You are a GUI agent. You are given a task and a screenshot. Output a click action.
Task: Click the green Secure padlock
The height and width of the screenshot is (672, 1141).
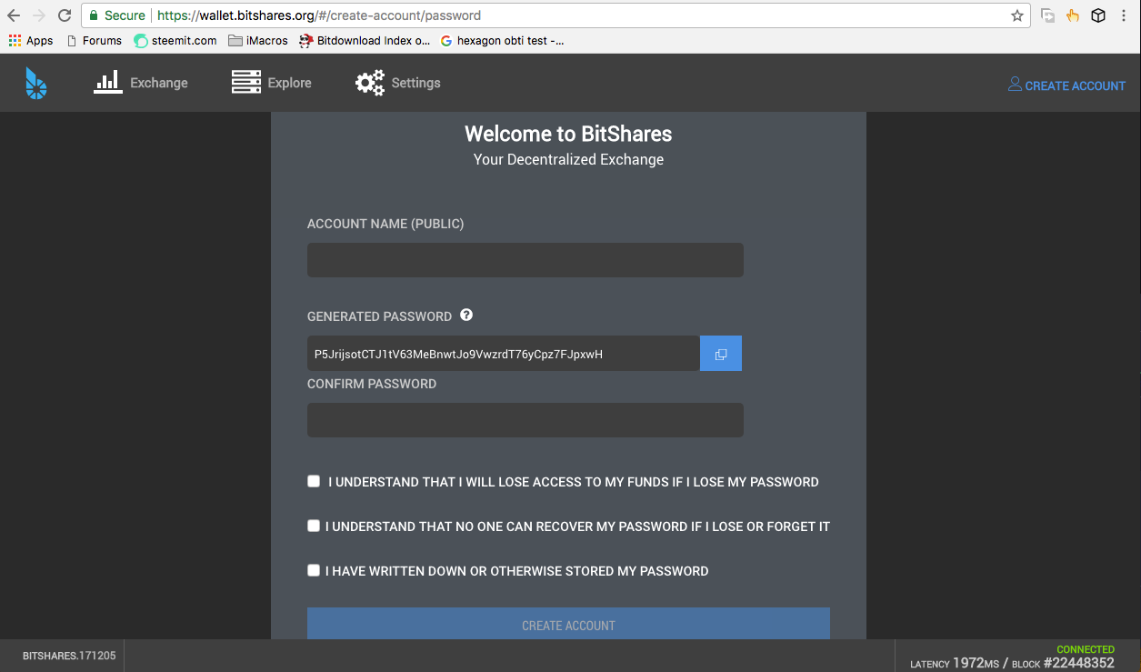(94, 15)
